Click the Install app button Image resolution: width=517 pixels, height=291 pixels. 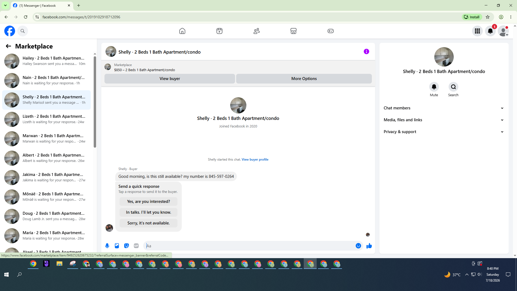472,17
